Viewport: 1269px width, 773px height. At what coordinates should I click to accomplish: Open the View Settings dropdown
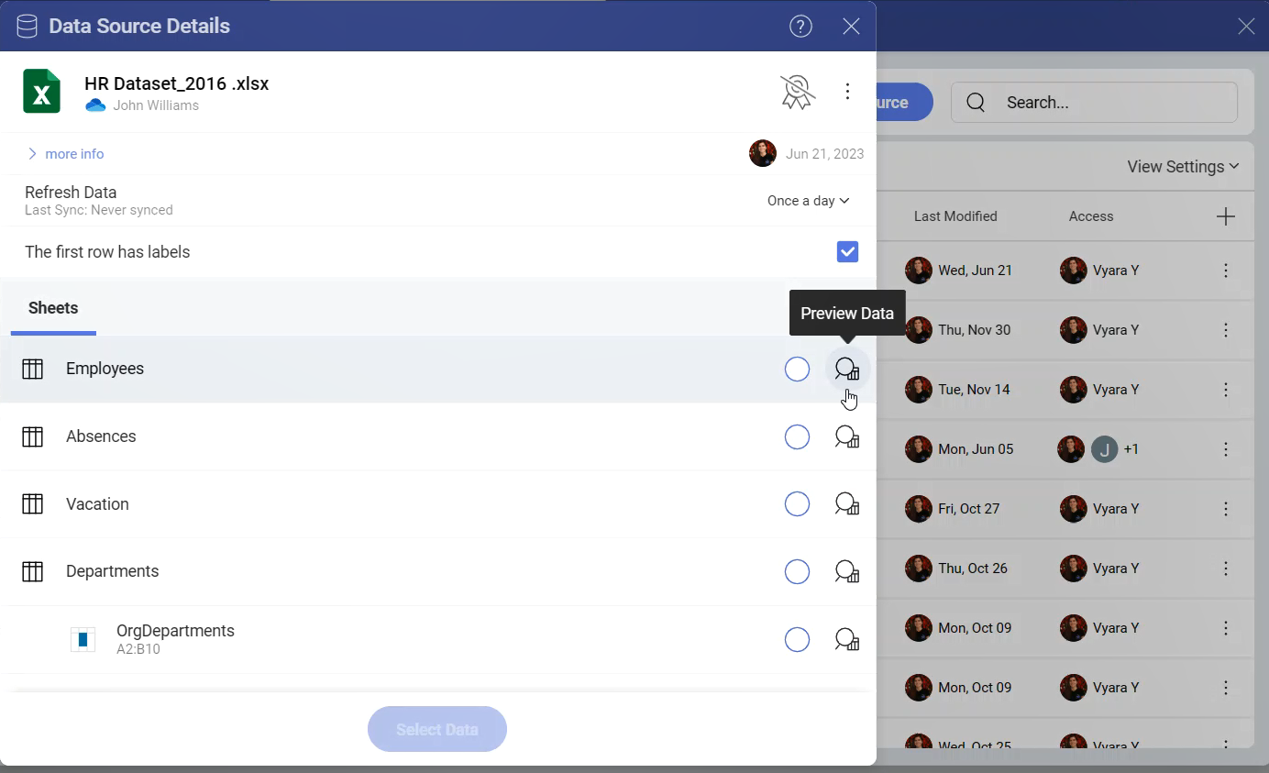(x=1183, y=167)
